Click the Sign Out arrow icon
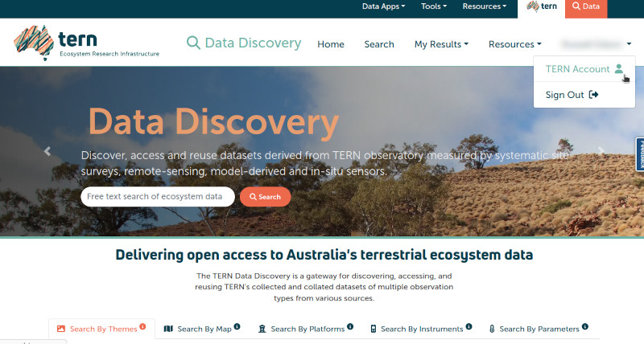The width and height of the screenshot is (644, 344). click(593, 95)
